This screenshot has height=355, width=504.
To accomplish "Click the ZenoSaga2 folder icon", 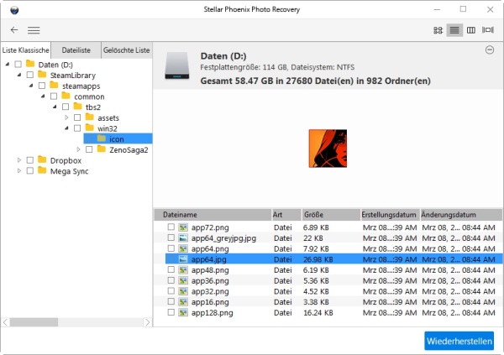I will click(x=102, y=149).
